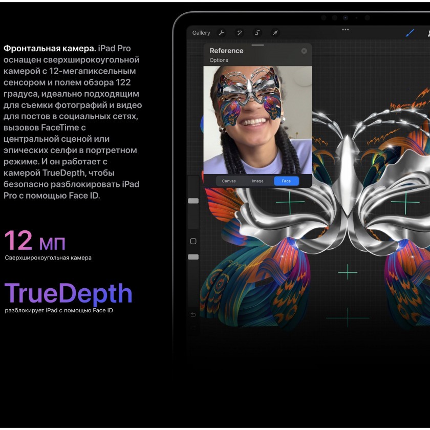The height and width of the screenshot is (430, 430).
Task: Activate the Transform arrow tool
Action: tap(275, 33)
